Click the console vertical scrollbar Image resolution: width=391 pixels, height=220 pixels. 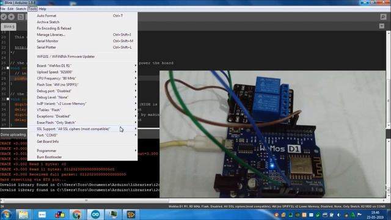tap(389, 169)
